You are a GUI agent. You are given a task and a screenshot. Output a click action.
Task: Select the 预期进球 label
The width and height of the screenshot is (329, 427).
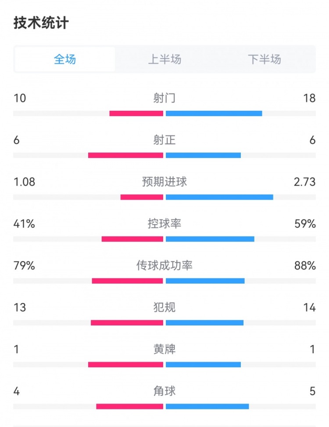(x=164, y=182)
